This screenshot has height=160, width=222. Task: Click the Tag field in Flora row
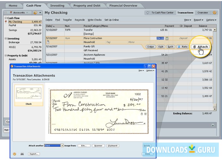pyautogui.click(x=108, y=42)
